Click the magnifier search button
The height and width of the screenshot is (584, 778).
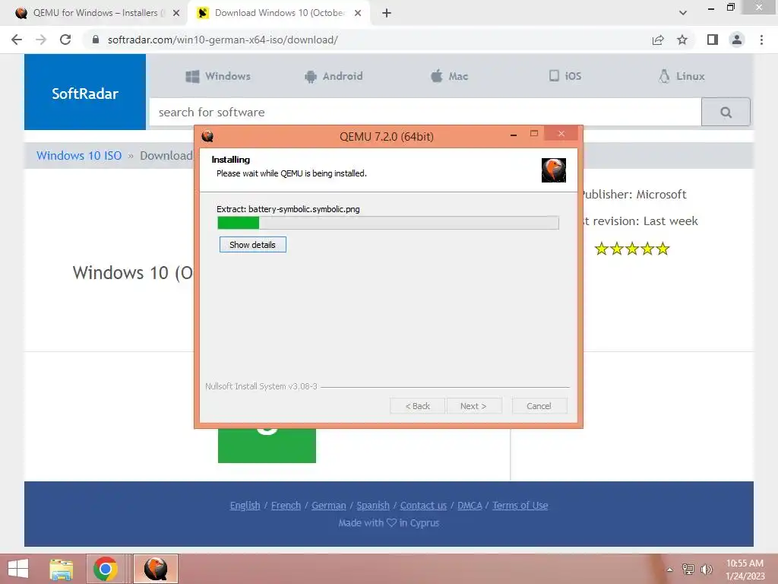click(726, 113)
